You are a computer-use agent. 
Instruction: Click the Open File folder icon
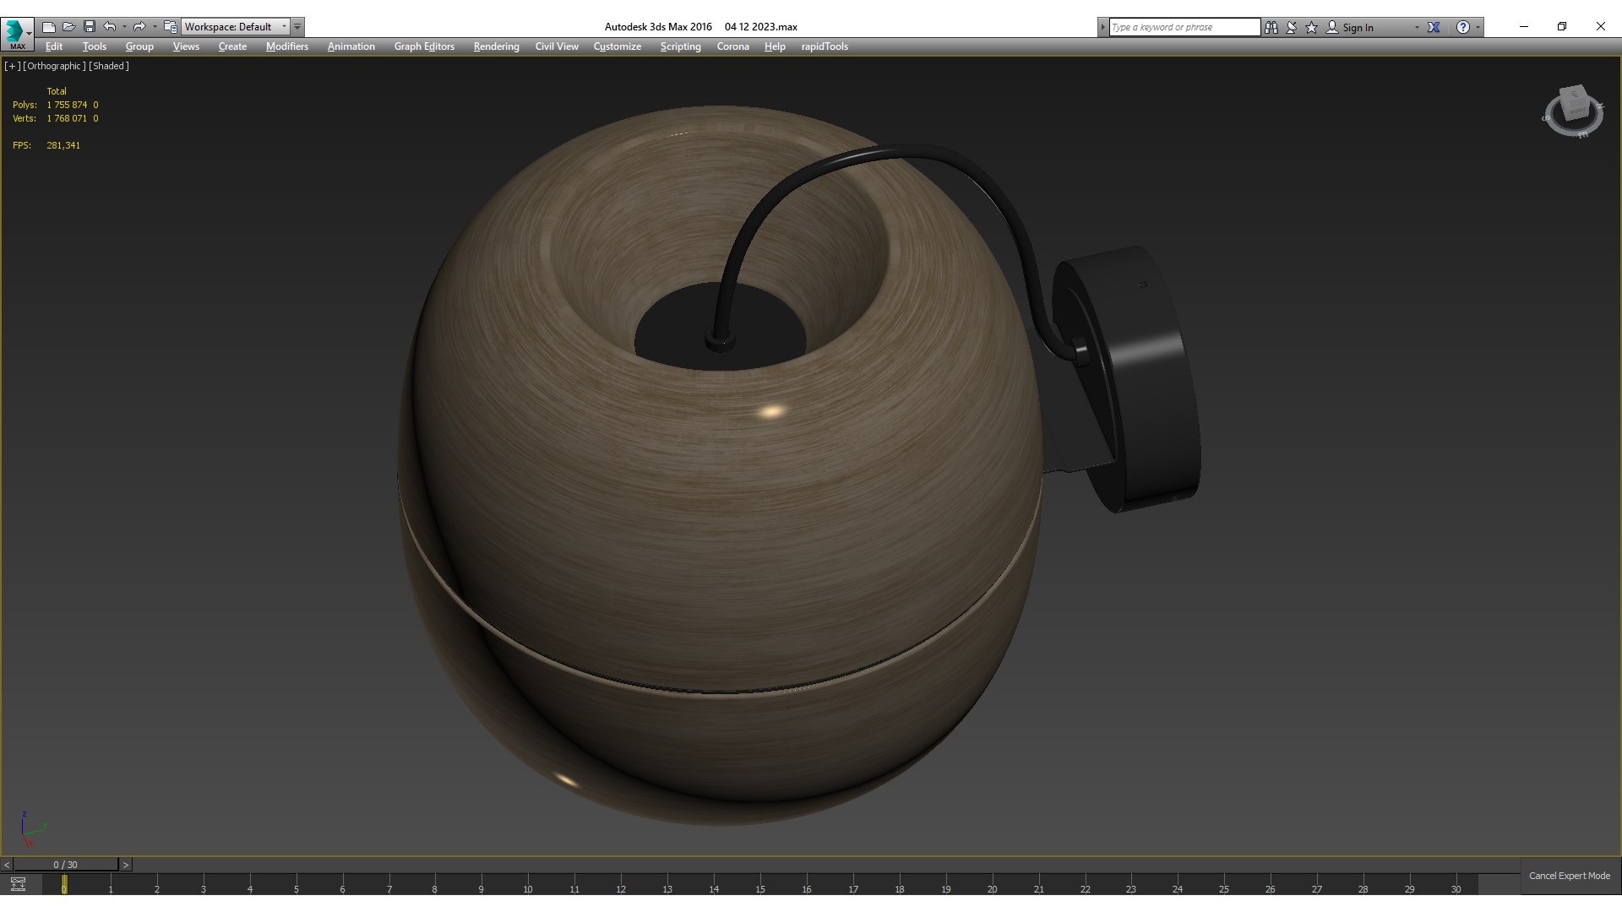point(69,27)
